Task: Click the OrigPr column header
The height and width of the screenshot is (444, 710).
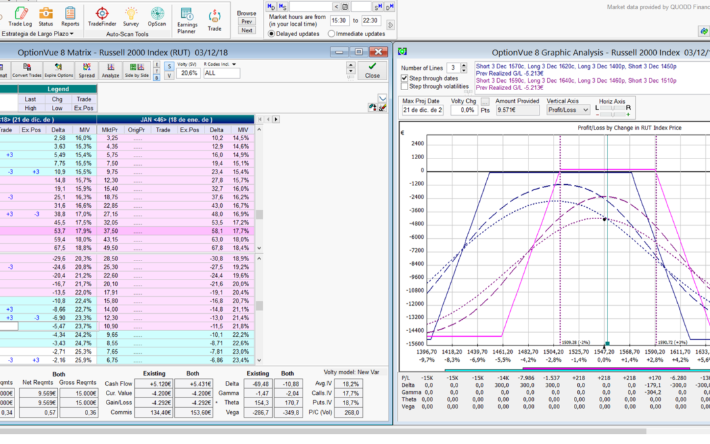Action: (x=136, y=130)
